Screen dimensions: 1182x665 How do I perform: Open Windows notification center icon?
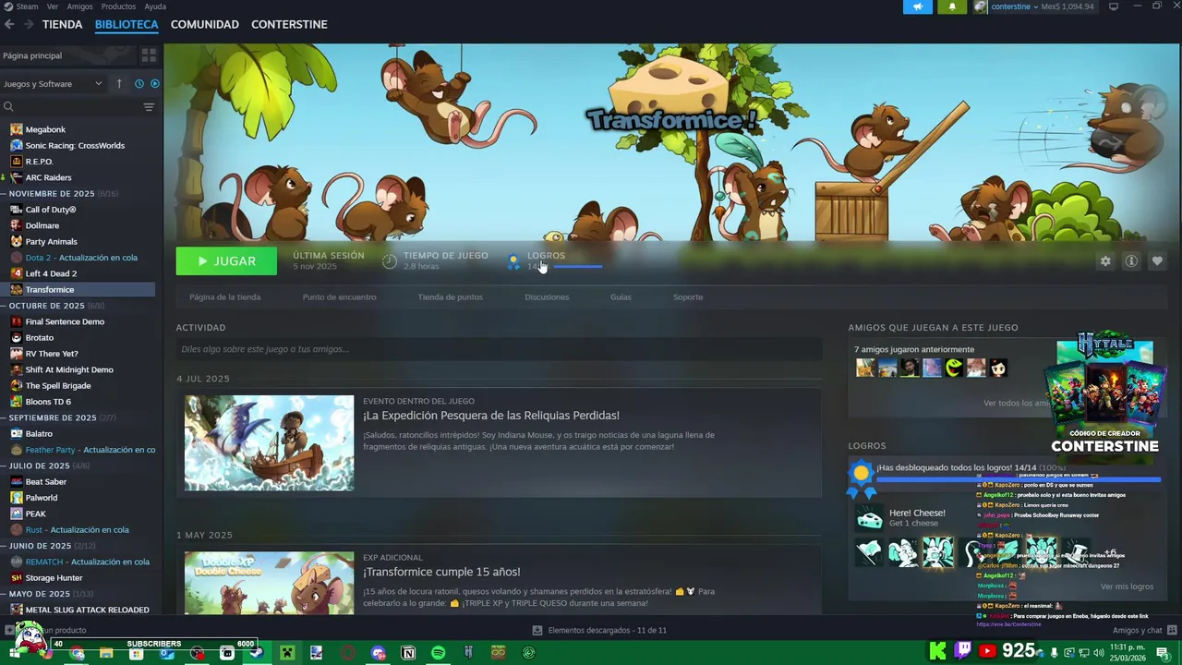[x=1163, y=653]
